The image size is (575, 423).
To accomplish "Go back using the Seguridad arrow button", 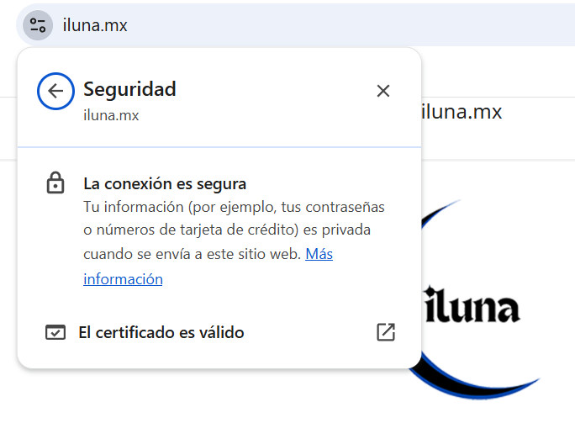I will (55, 91).
